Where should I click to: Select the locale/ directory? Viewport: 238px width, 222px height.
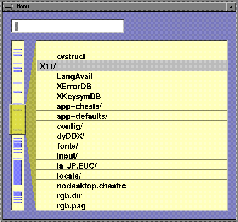click(68, 176)
